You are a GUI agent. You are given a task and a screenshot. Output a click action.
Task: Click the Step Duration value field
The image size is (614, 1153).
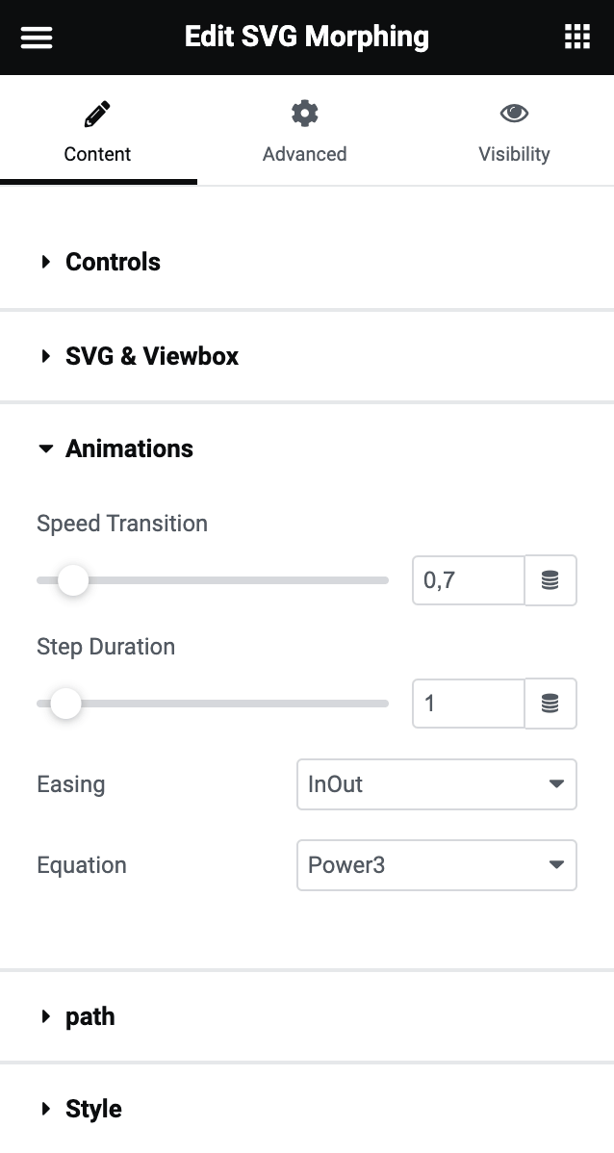468,704
